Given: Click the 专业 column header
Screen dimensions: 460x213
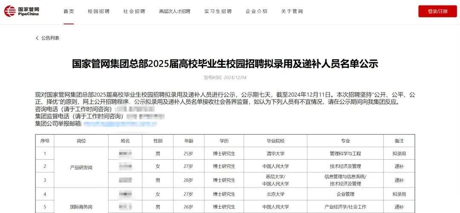Looking at the screenshot, I should coord(345,141).
